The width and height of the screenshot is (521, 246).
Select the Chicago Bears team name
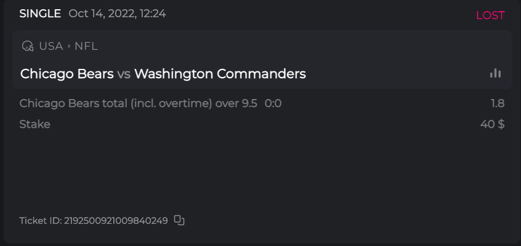click(67, 74)
